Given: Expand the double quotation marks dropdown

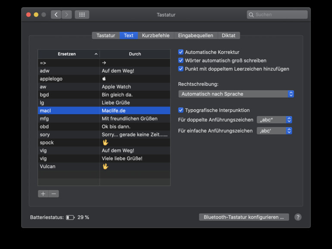Looking at the screenshot, I should pyautogui.click(x=275, y=120).
